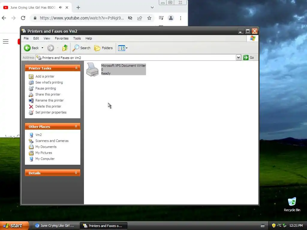
Task: Click the lock icon in Chrome's address bar
Action: click(35, 18)
